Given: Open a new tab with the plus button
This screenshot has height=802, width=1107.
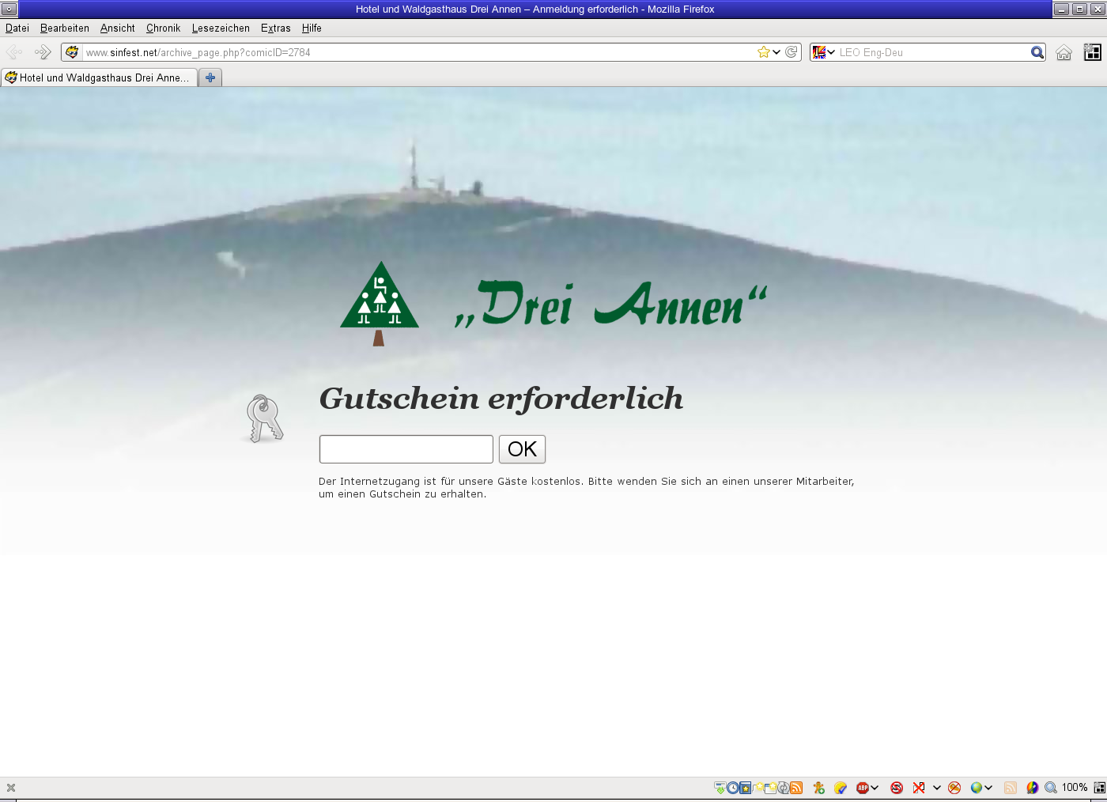Looking at the screenshot, I should pos(210,78).
